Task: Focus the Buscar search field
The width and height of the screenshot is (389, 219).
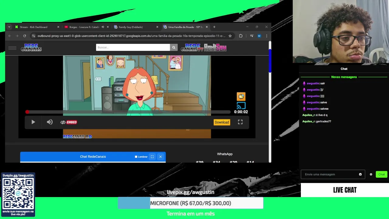Action: pos(133,47)
